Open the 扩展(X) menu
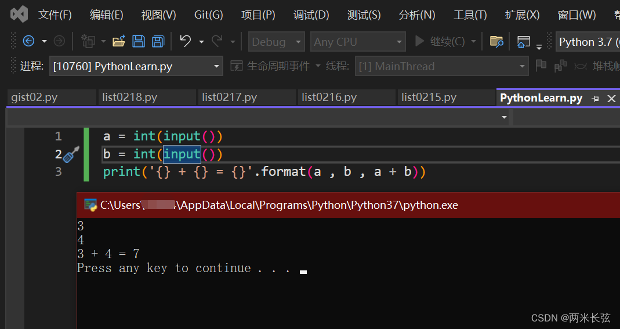The image size is (620, 329). (x=522, y=15)
